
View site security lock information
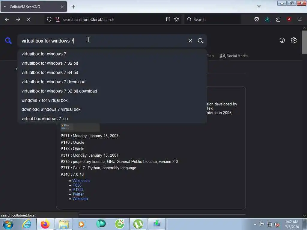(x=58, y=19)
